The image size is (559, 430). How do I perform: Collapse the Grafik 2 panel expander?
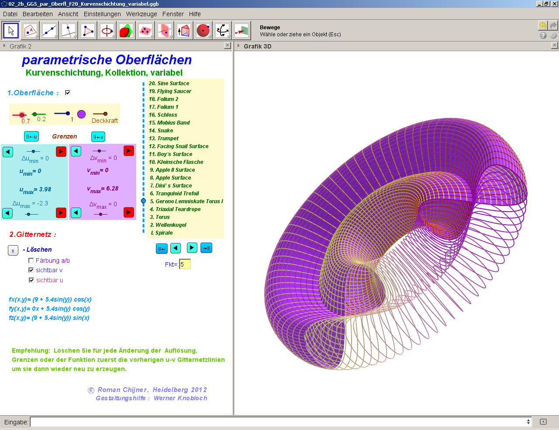[x=4, y=46]
